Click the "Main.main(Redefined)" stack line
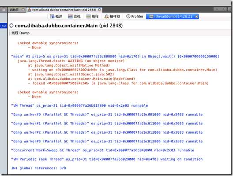 coord(82,79)
